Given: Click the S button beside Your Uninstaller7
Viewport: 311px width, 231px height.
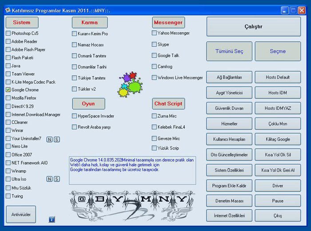Looking at the screenshot, I should click(57, 139).
